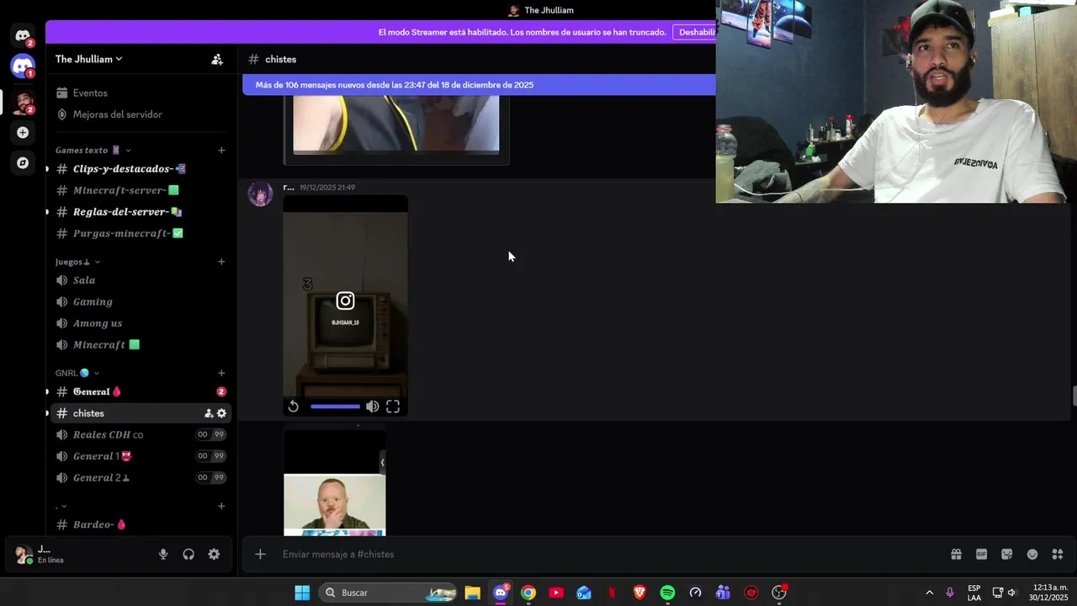
Task: Expand the dot-named category chevron
Action: 64,507
